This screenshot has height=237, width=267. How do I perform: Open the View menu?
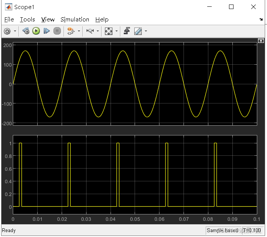pos(48,20)
